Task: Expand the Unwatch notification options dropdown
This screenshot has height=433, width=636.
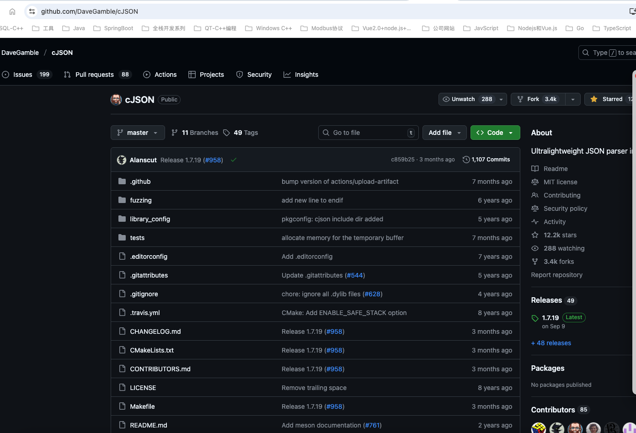Action: [x=502, y=99]
